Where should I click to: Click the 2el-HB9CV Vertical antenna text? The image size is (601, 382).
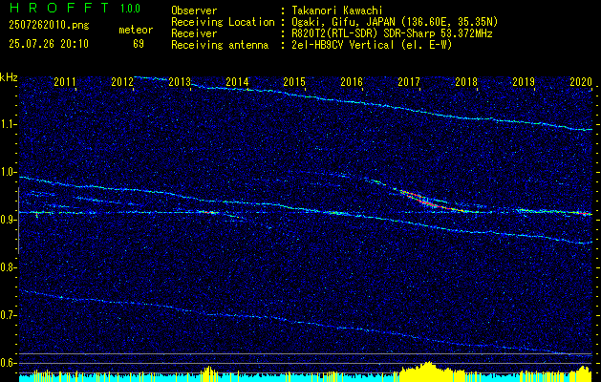click(371, 45)
